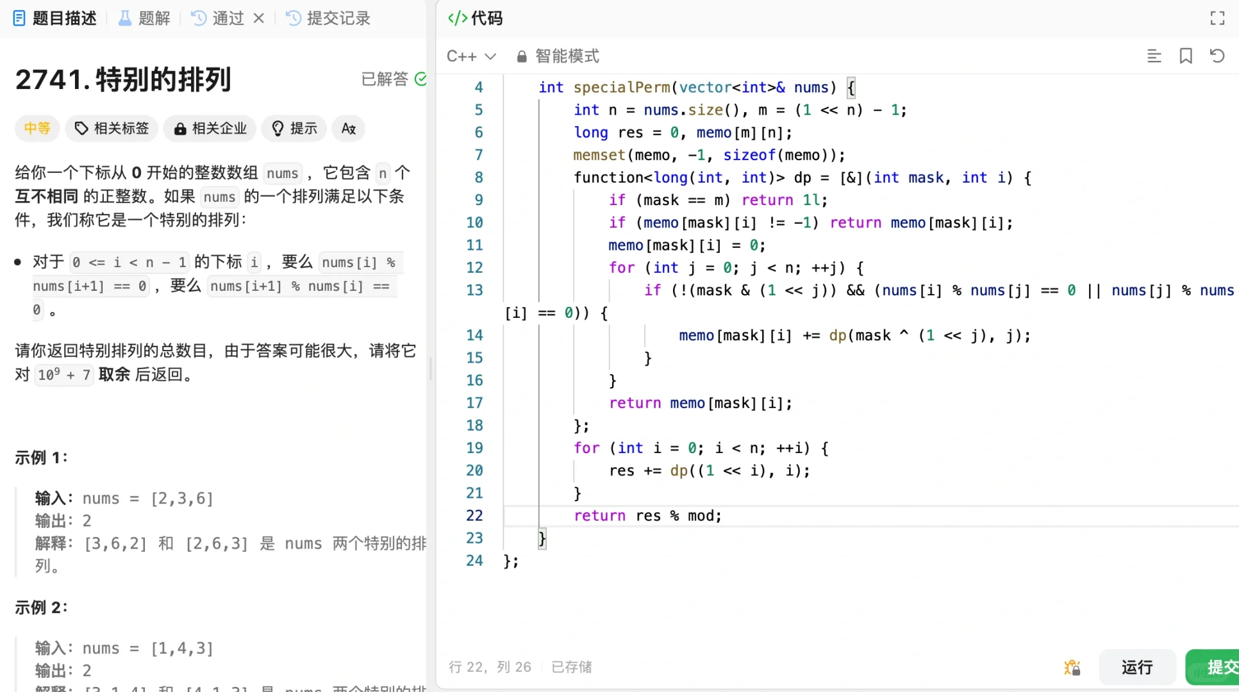Click the closing brace on line 23
Screen dimensions: 1239x692
tap(542, 538)
